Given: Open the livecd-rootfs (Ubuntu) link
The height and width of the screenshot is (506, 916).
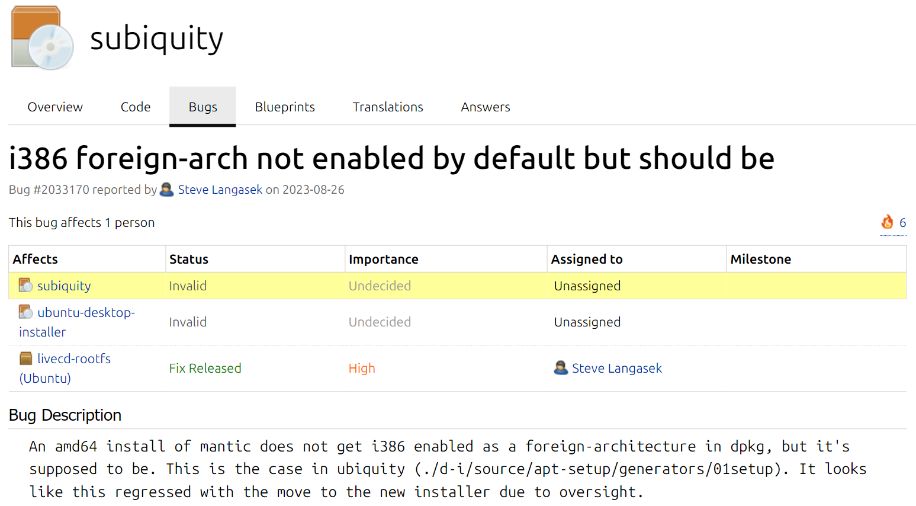Looking at the screenshot, I should click(73, 359).
